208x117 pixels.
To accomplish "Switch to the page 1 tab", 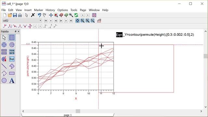I will 68,115.
